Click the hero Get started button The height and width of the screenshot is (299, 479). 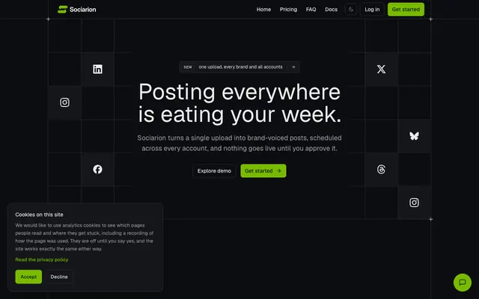pyautogui.click(x=263, y=171)
